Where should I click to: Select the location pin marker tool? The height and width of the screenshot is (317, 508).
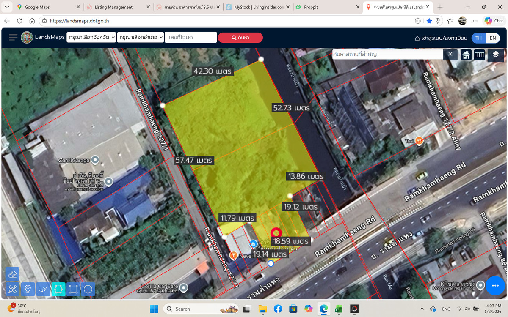tap(28, 290)
